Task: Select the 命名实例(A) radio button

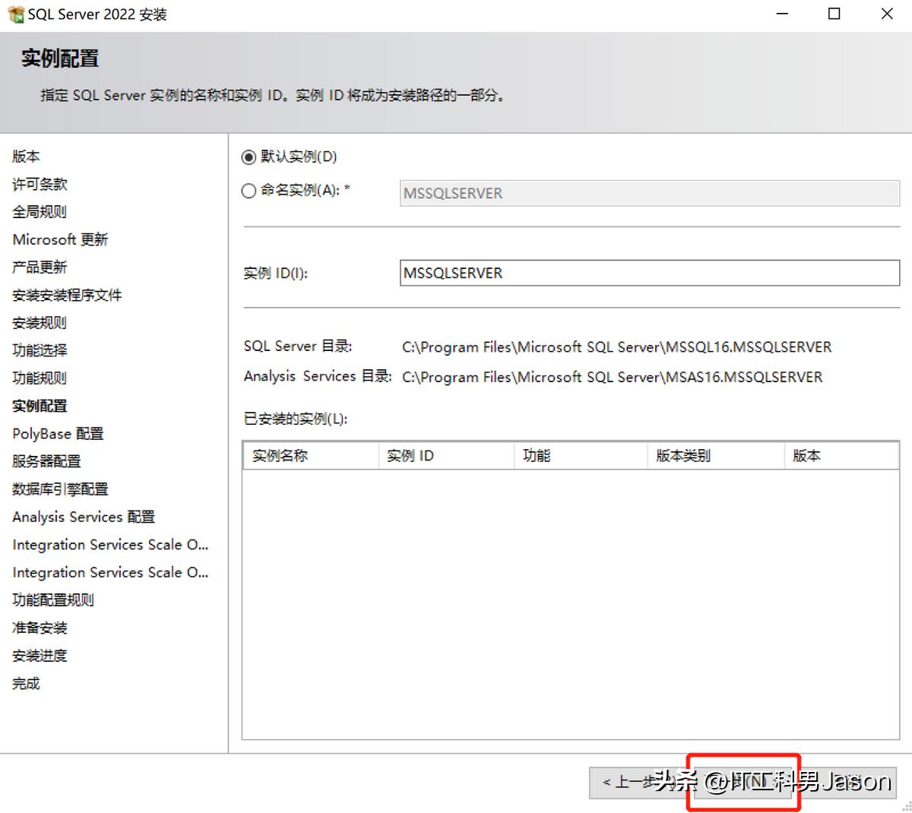Action: click(249, 191)
